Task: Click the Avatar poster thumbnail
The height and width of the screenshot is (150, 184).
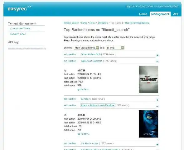Action: point(148,124)
